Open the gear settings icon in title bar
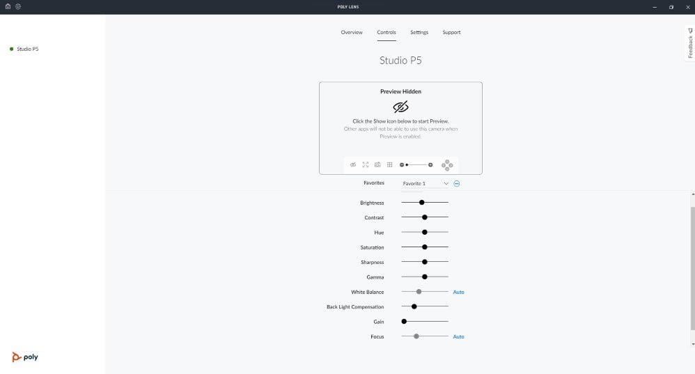This screenshot has width=695, height=374. [x=17, y=6]
